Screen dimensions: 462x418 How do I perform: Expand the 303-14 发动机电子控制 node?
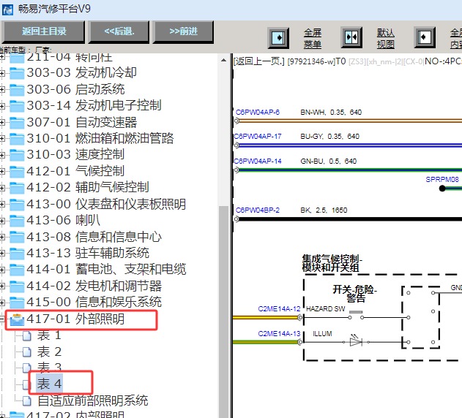[x=2, y=106]
